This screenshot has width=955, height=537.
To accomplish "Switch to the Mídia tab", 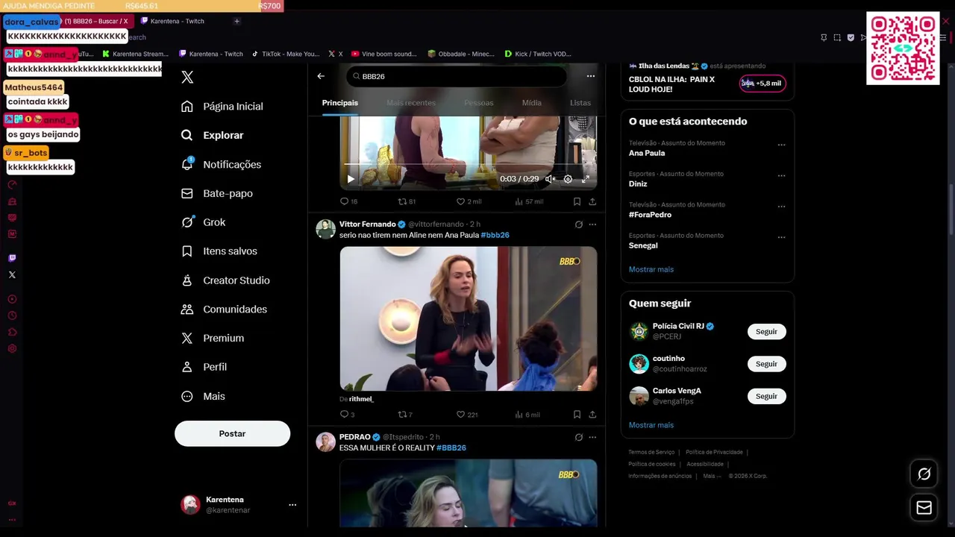I will click(x=531, y=103).
